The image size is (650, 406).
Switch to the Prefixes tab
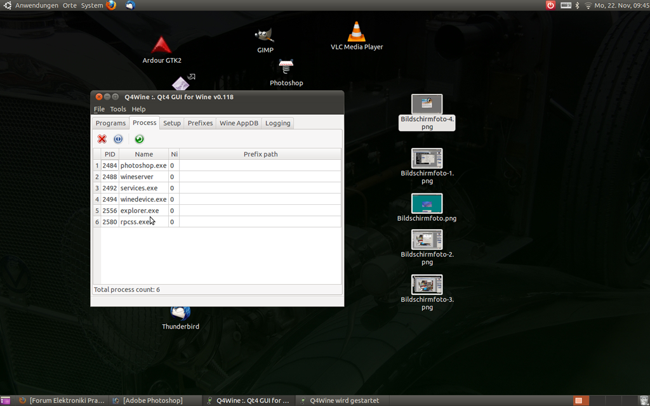coord(200,123)
